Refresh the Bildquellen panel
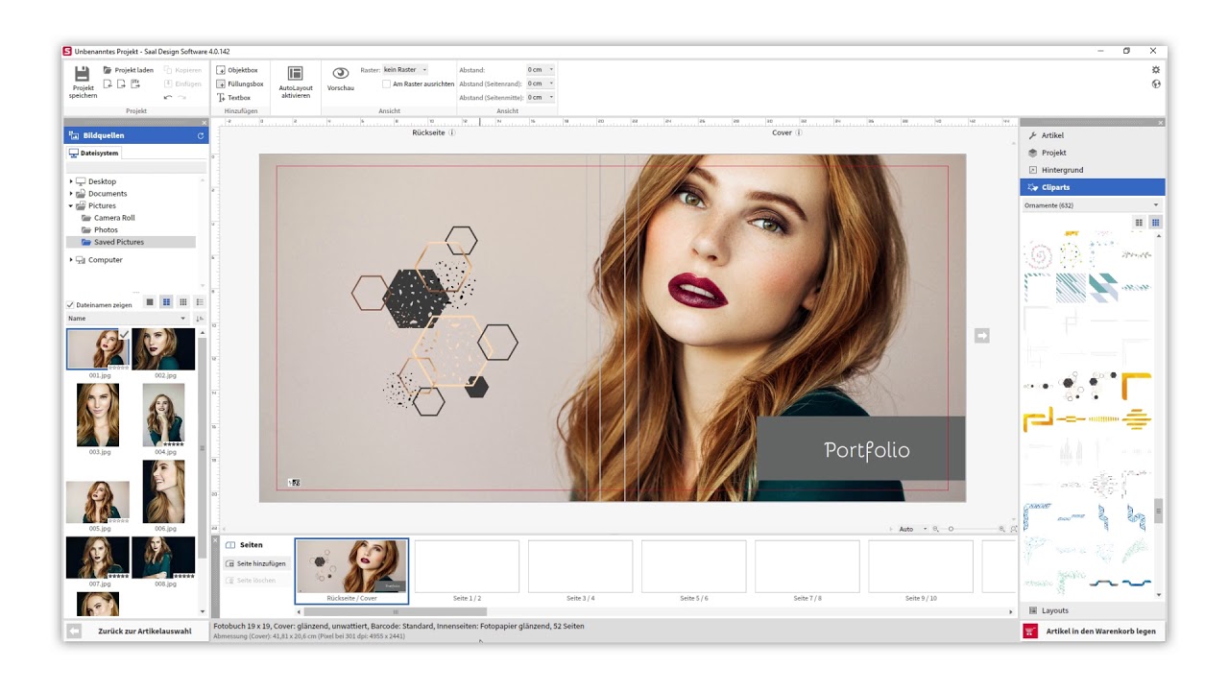The image size is (1229, 691). coord(201,135)
